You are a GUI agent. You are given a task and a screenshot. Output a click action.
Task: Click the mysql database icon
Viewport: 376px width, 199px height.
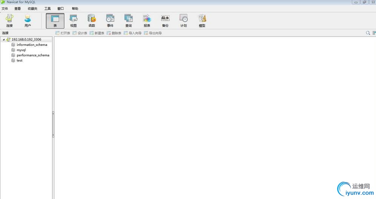[x=13, y=50]
